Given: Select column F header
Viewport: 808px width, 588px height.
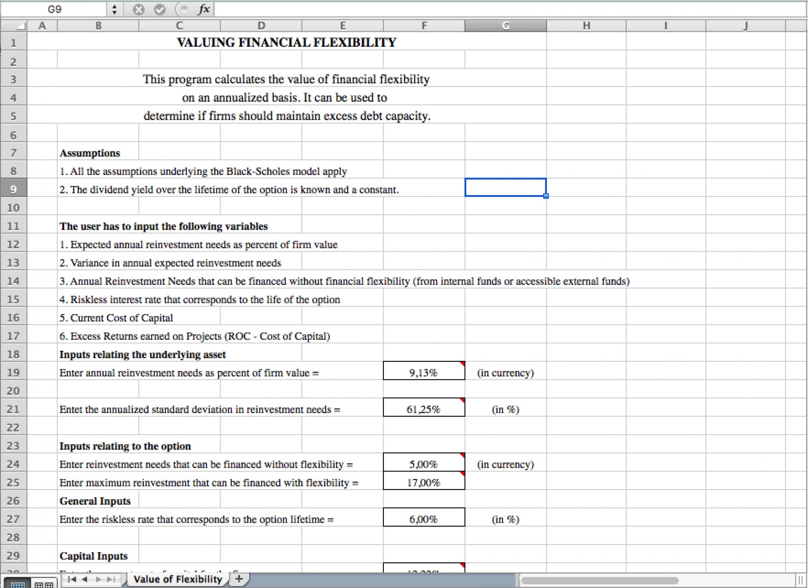Looking at the screenshot, I should (424, 26).
